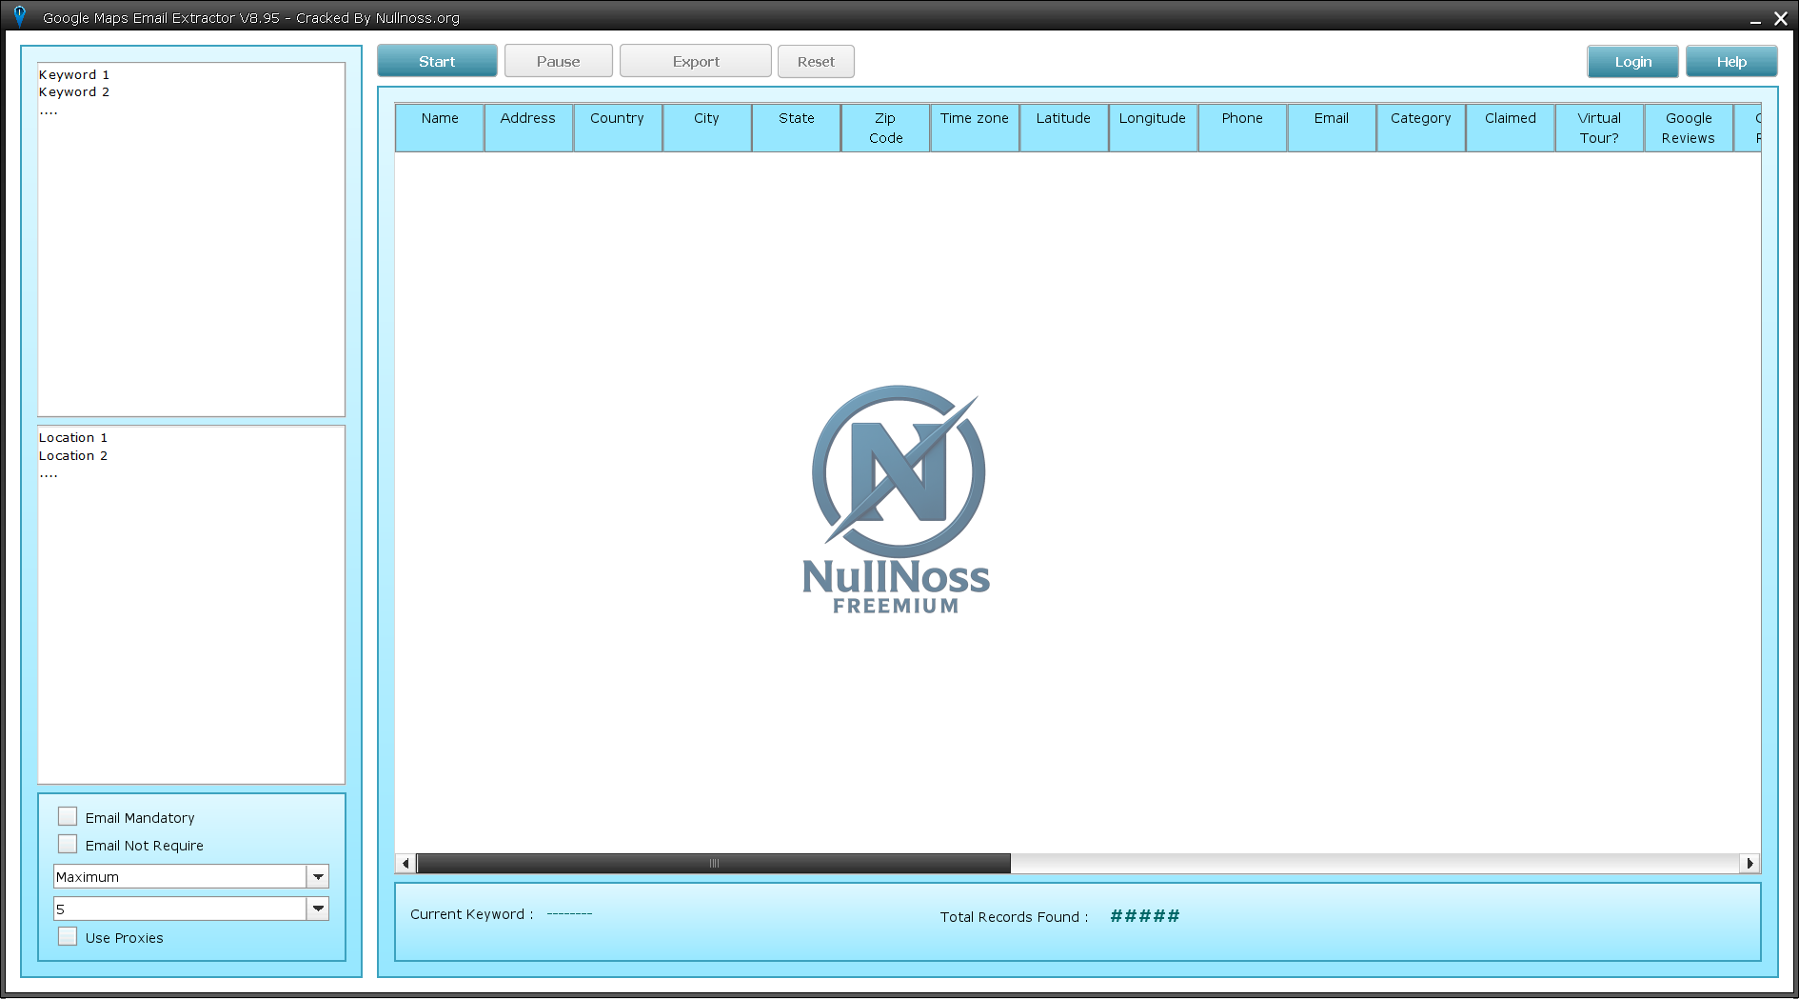Expand the dropdown showing value 5

coord(318,909)
